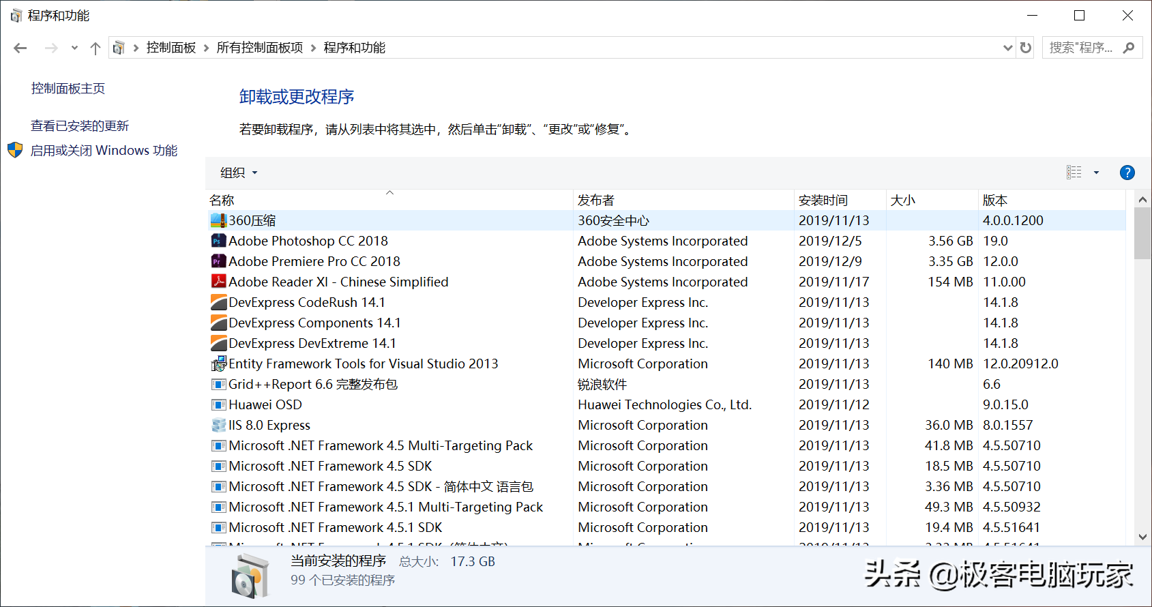Select the Adobe Premiere Pro CC 2018 name
The width and height of the screenshot is (1152, 607).
314,261
